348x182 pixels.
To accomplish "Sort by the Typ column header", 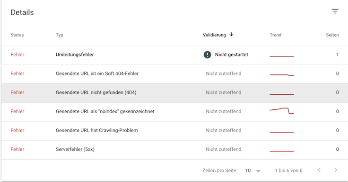I will point(60,35).
